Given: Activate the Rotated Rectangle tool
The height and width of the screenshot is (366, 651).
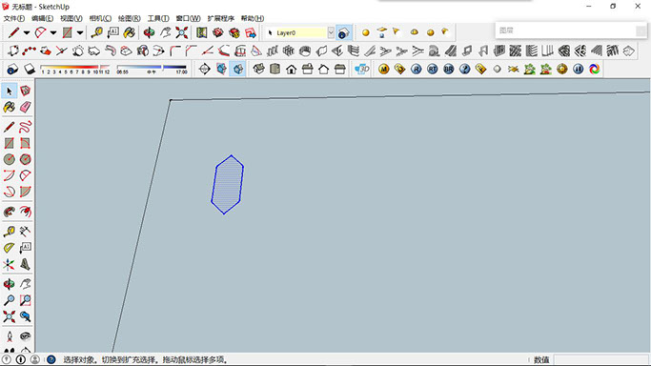Looking at the screenshot, I should pyautogui.click(x=26, y=143).
